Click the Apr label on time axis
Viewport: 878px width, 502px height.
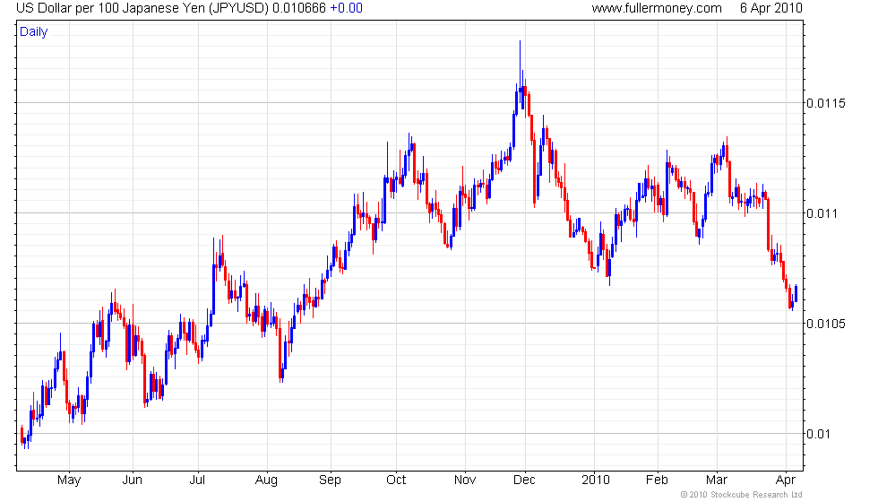coord(786,480)
